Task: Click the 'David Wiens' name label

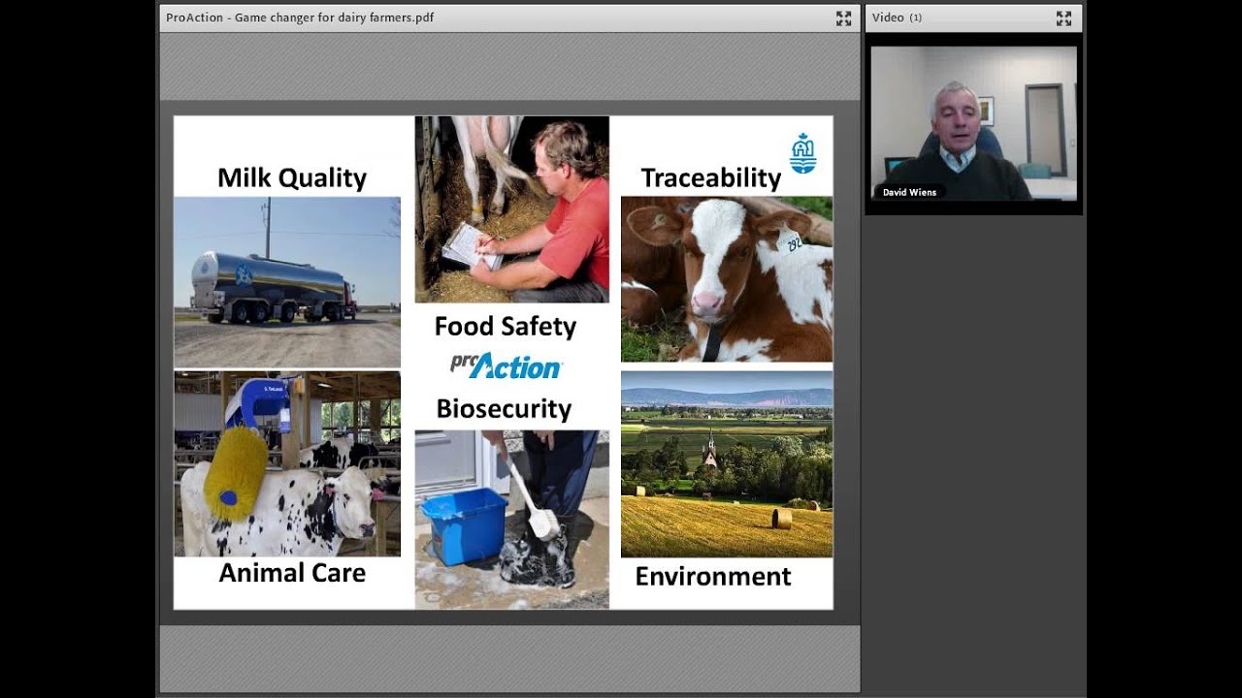Action: coord(909,192)
